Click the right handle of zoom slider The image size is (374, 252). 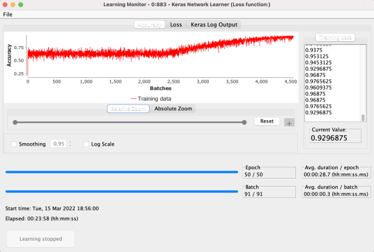click(x=244, y=123)
